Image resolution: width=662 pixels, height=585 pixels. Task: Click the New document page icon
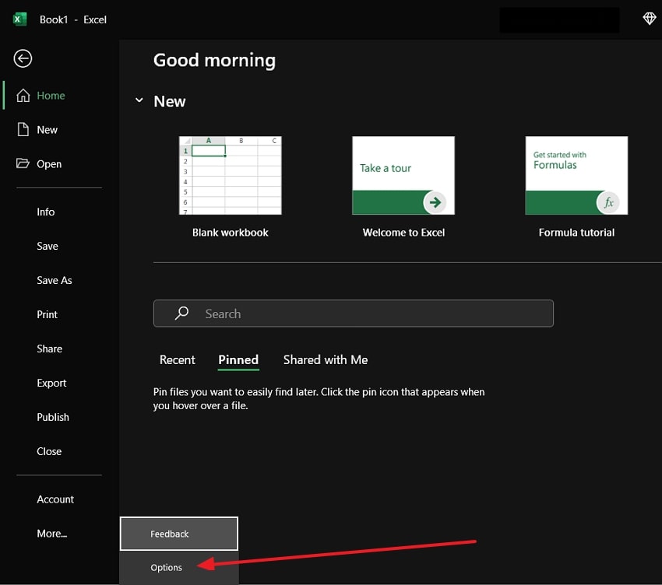23,130
